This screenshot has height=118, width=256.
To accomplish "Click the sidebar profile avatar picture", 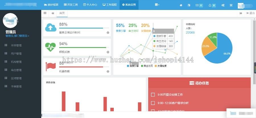I will click(11, 20).
